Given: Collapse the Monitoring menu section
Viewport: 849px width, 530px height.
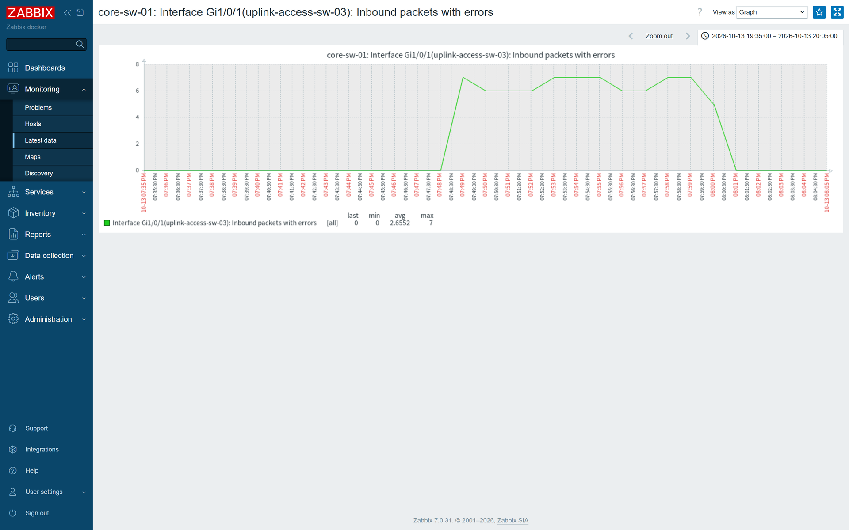Looking at the screenshot, I should 46,89.
